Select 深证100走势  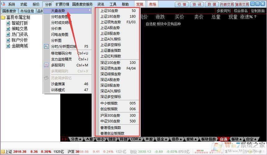pyautogui.click(x=118, y=63)
